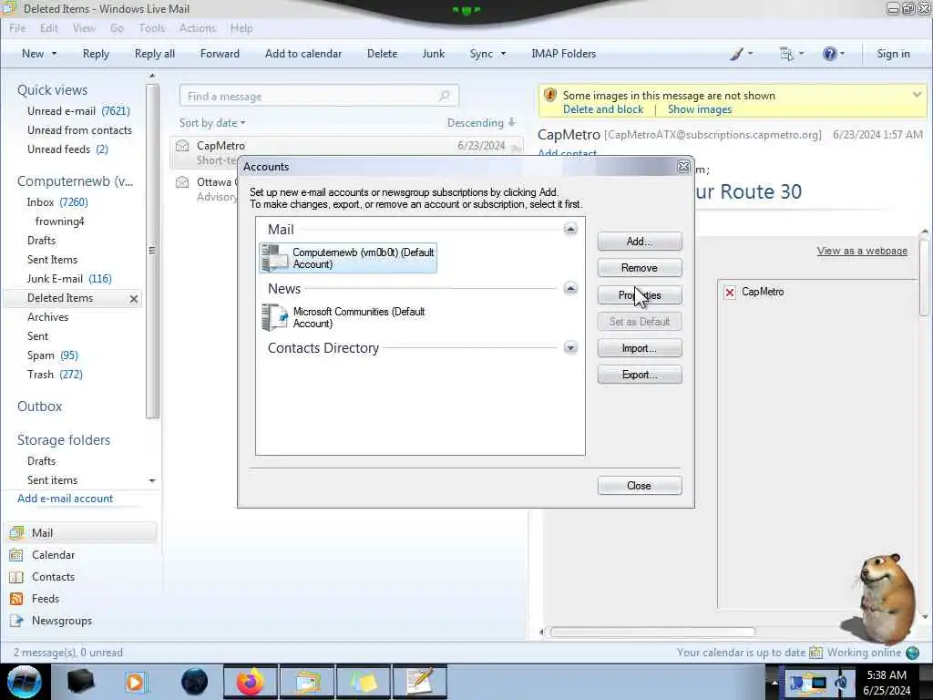This screenshot has width=933, height=700.
Task: Click the Contacts icon in bottom navigation
Action: coord(16,577)
